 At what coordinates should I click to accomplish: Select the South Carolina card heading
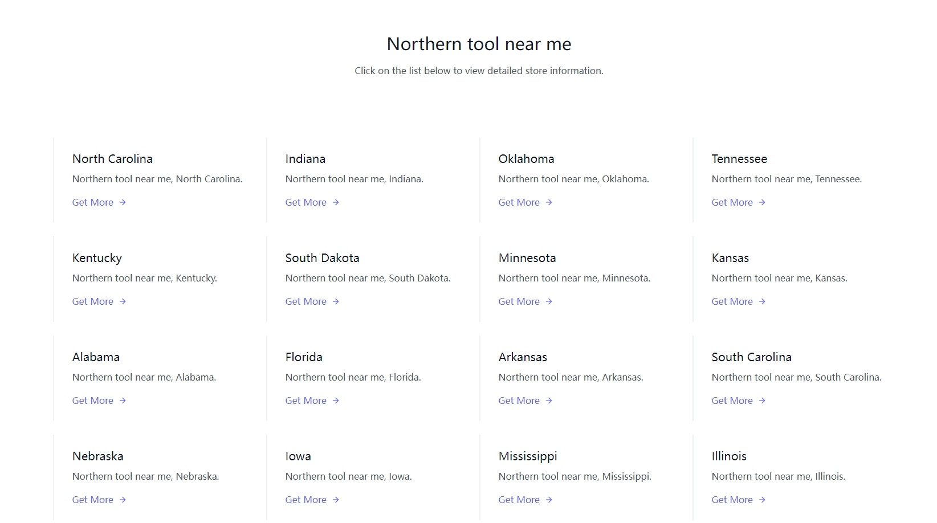[752, 357]
